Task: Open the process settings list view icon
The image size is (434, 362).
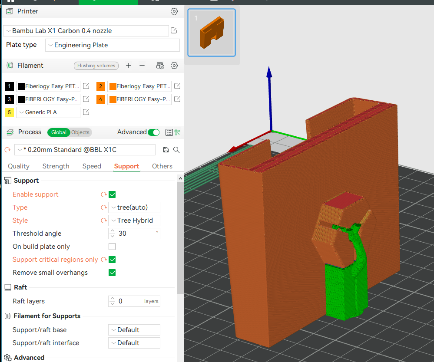Action: (x=169, y=132)
